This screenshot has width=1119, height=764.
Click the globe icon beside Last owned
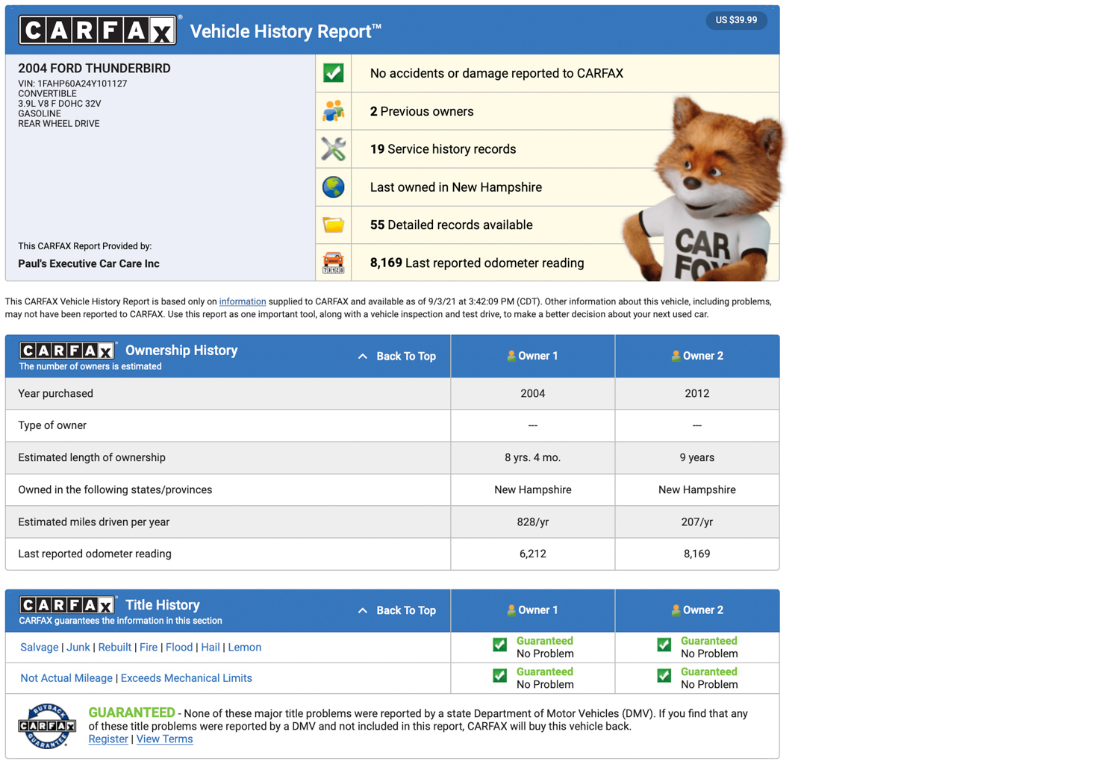point(333,187)
